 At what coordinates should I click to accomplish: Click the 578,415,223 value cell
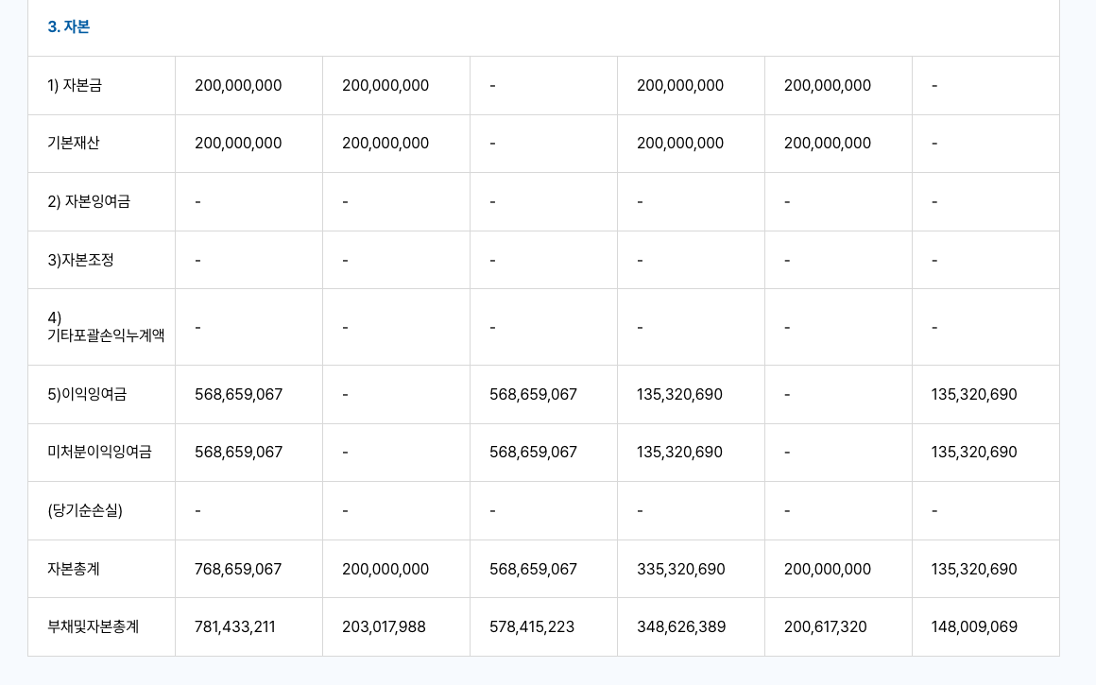[532, 627]
